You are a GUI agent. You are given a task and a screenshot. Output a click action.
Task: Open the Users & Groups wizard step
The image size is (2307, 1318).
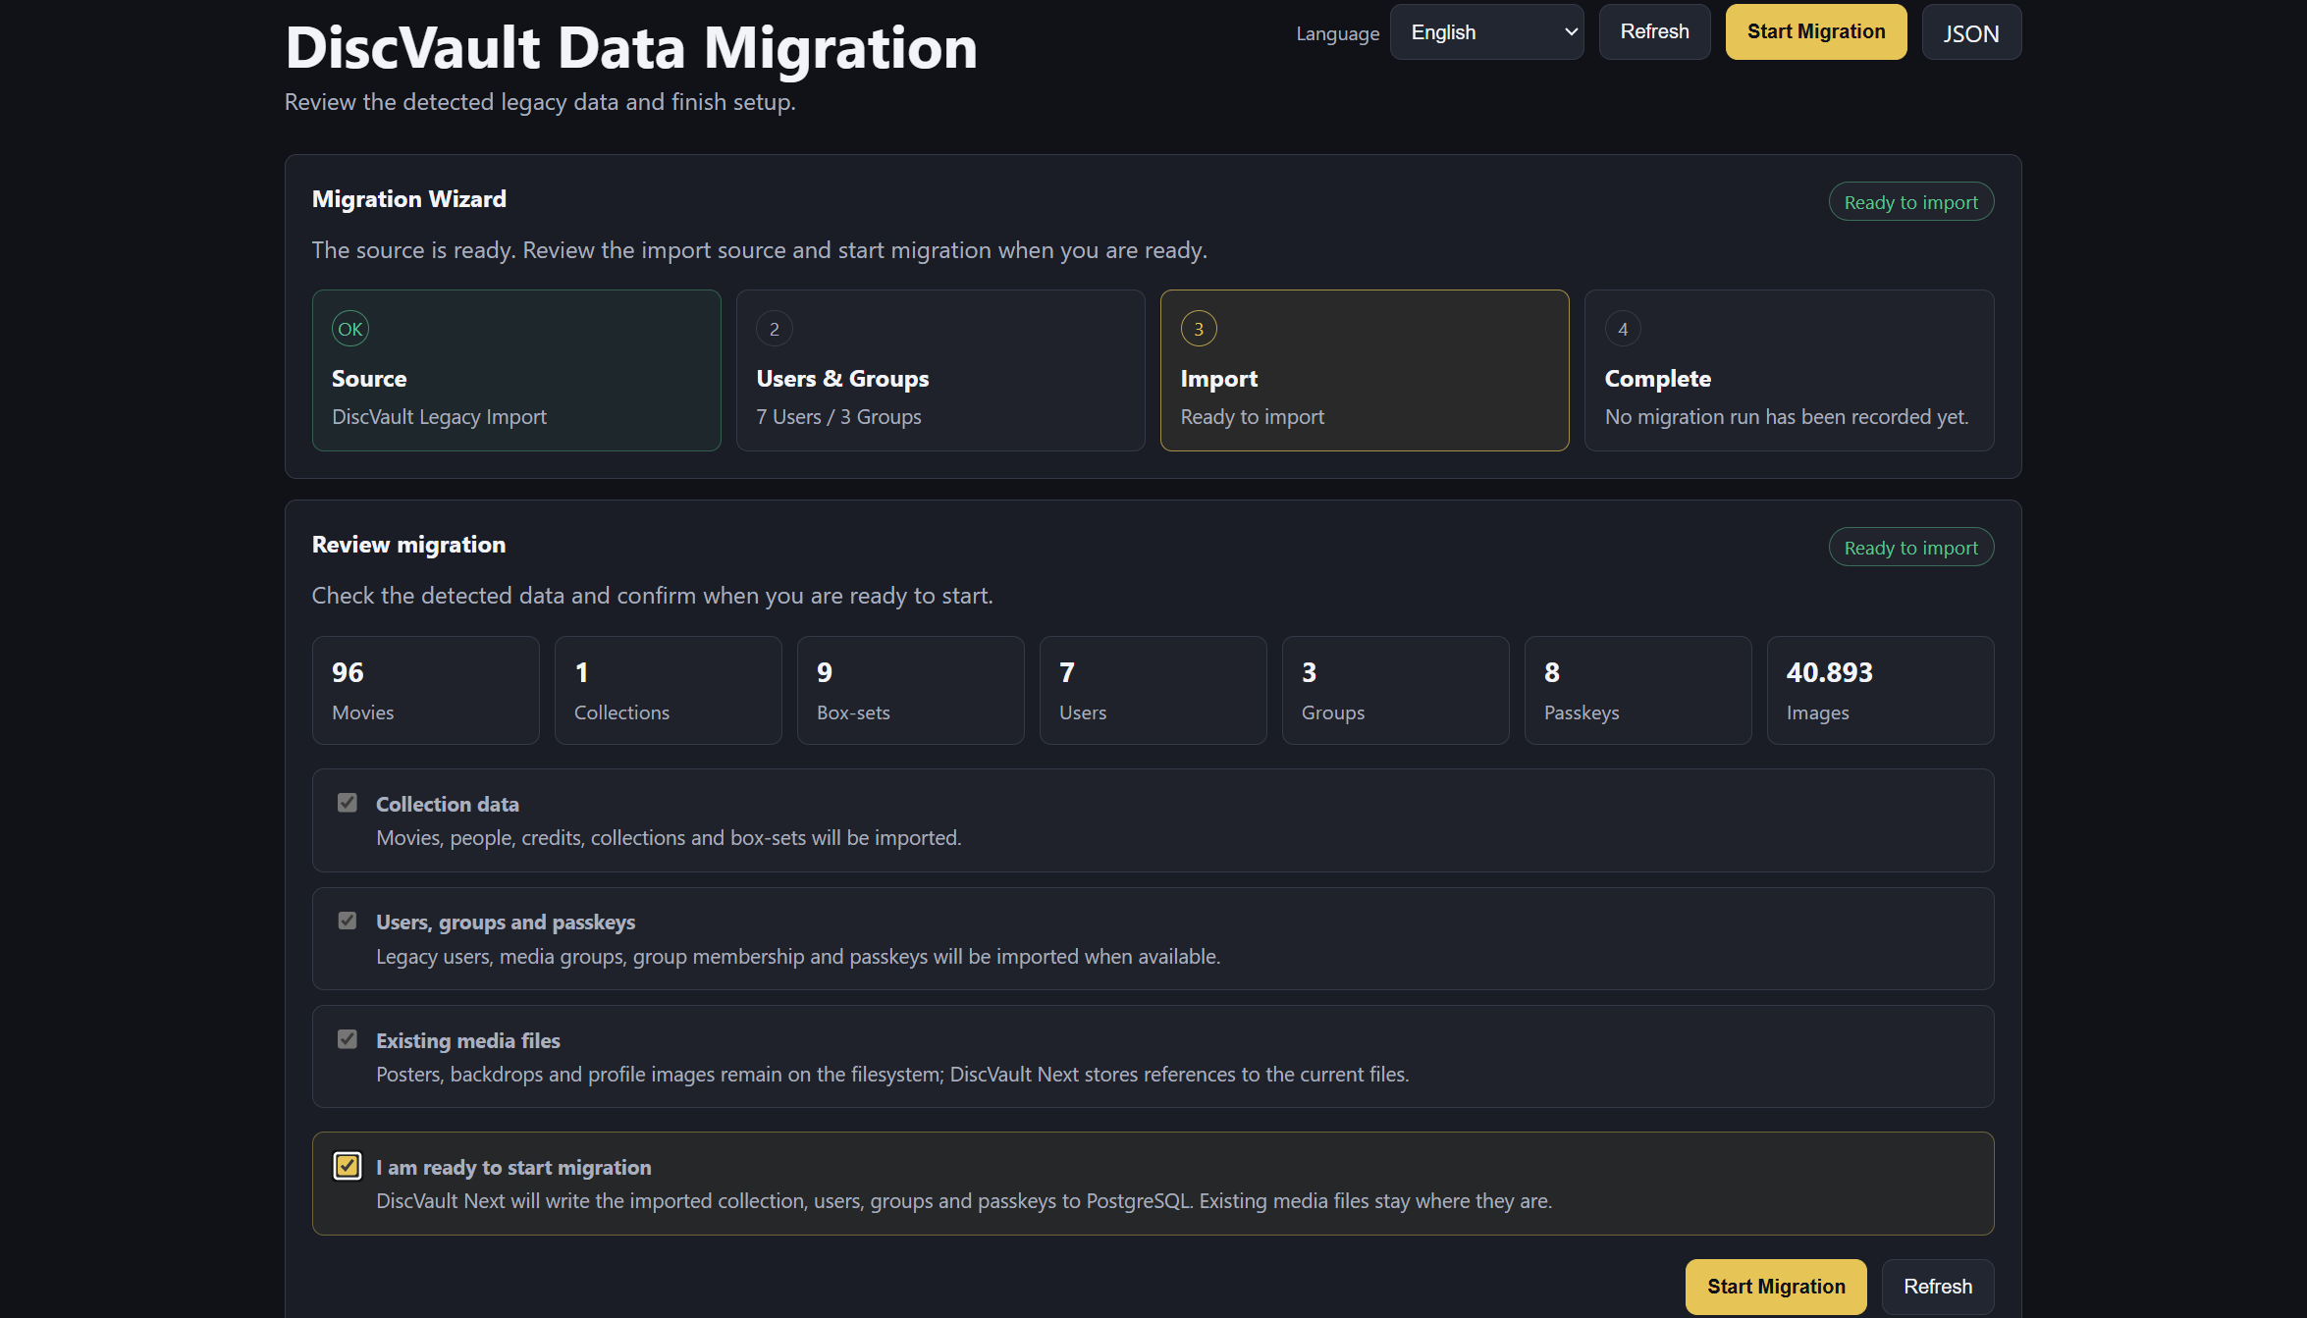click(940, 370)
